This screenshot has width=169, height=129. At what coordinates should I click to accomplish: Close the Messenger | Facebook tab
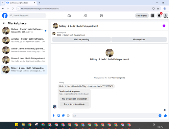pyautogui.click(x=34, y=3)
